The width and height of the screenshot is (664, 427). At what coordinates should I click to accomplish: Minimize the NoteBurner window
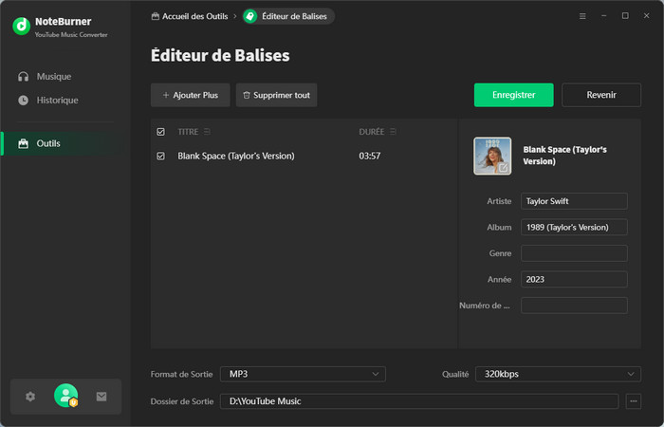[x=604, y=16]
